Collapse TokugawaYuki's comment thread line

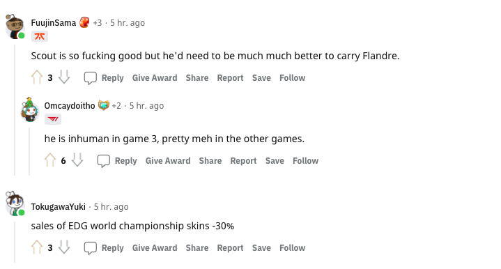click(15, 242)
